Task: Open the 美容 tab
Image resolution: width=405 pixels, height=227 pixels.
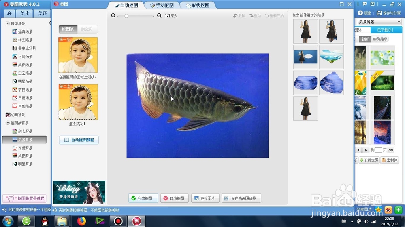Action: point(43,13)
